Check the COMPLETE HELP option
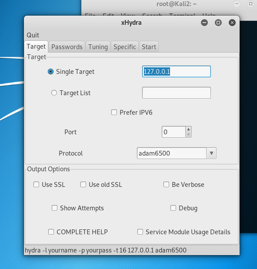 click(51, 232)
